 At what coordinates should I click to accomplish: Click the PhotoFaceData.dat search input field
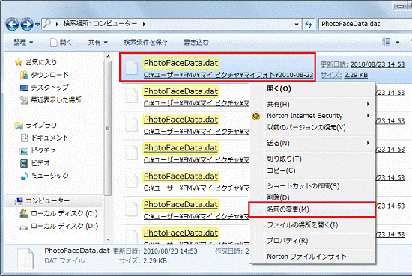tap(366, 24)
